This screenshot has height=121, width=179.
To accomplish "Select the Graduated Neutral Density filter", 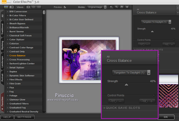I will coord(24,112).
